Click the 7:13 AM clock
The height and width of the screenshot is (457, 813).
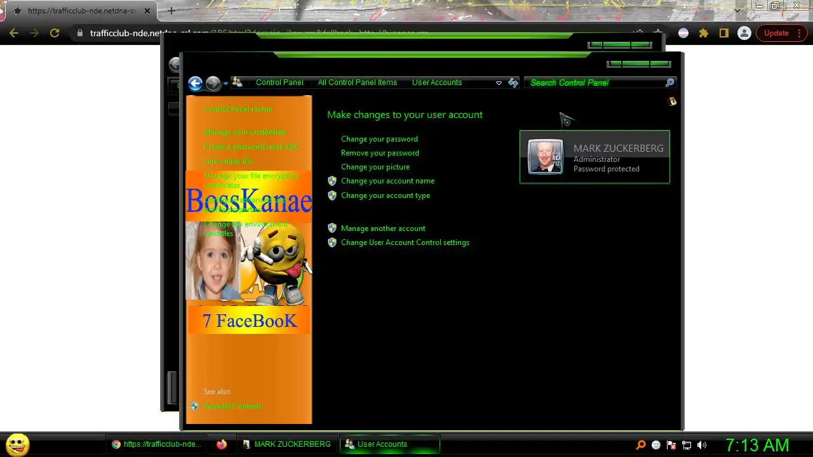coord(757,444)
